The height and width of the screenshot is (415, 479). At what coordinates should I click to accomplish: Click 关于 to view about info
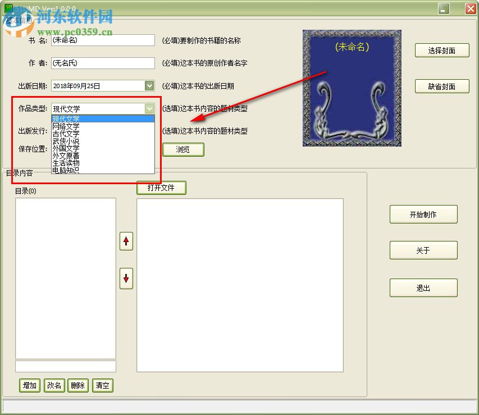423,250
